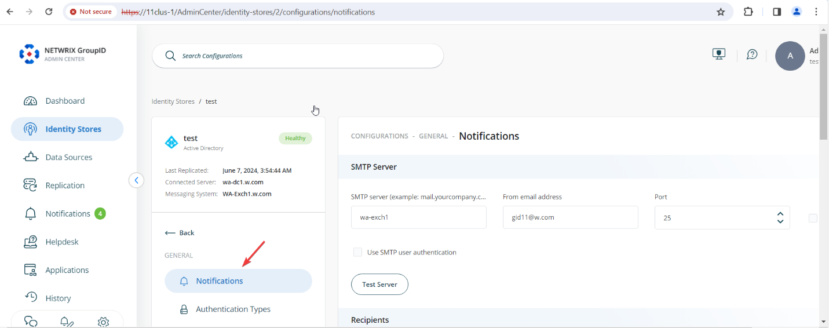Go to the Replication page
The width and height of the screenshot is (829, 328).
pyautogui.click(x=65, y=185)
